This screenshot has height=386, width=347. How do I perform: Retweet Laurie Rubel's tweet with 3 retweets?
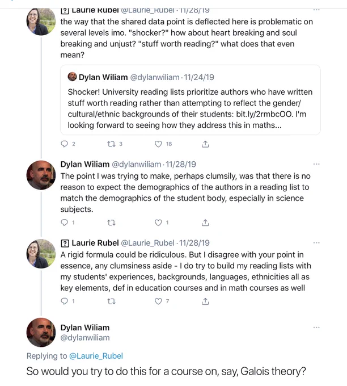[x=111, y=144]
